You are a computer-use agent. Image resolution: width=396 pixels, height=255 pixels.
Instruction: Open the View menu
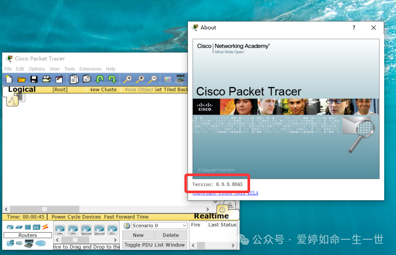[x=54, y=69]
